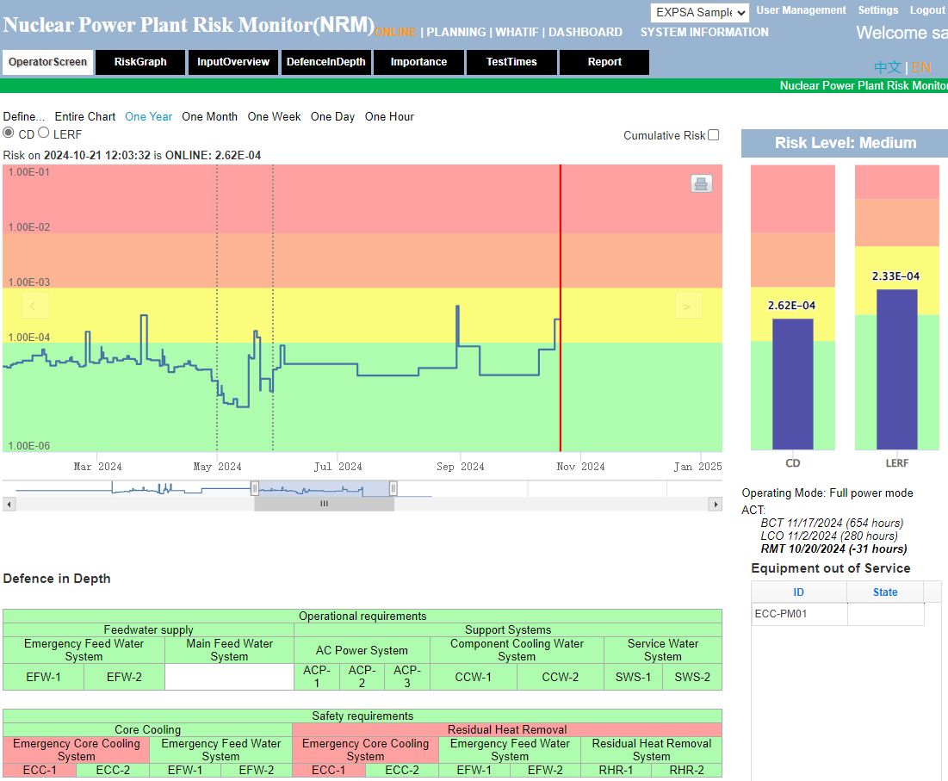This screenshot has width=948, height=781.
Task: Click the timeline scrollbar left arrow
Action: [x=9, y=503]
